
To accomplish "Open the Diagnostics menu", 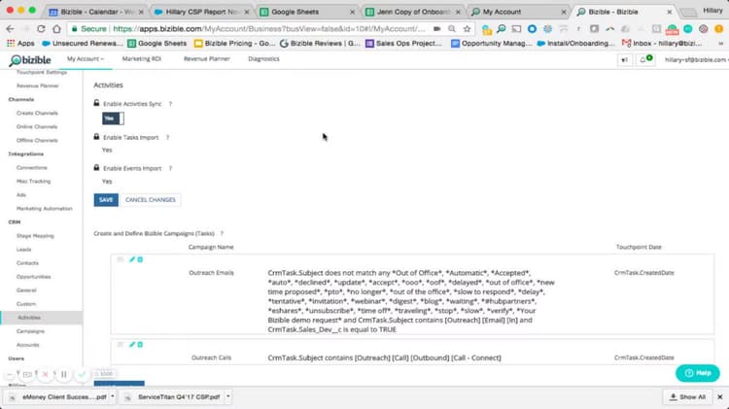I will [x=263, y=59].
